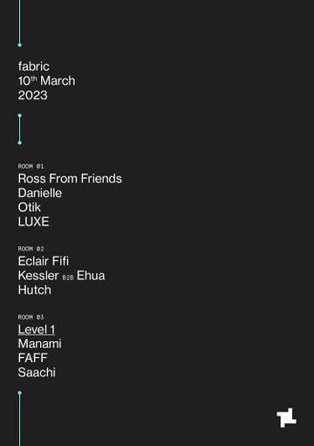Image resolution: width=314 pixels, height=446 pixels.
Task: Select Hutch in Room 02
Action: tap(35, 290)
